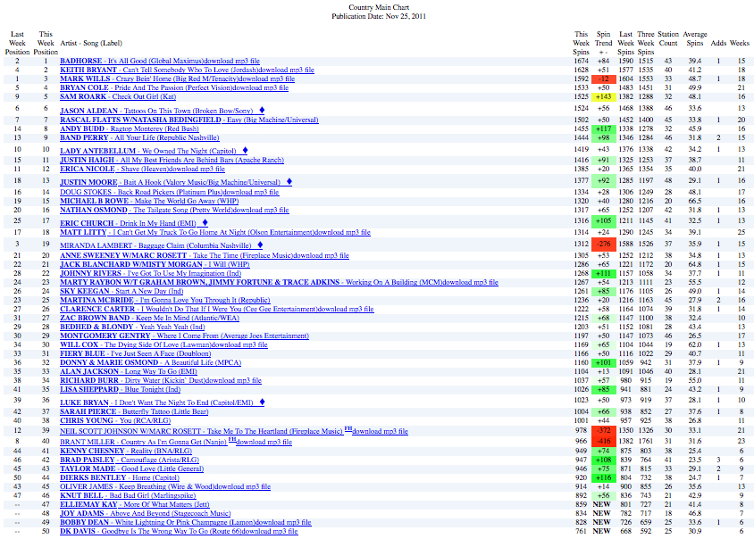
Task: Open Bedhed & Blondy Yeah Yeah Yeah link
Action: pos(132,328)
